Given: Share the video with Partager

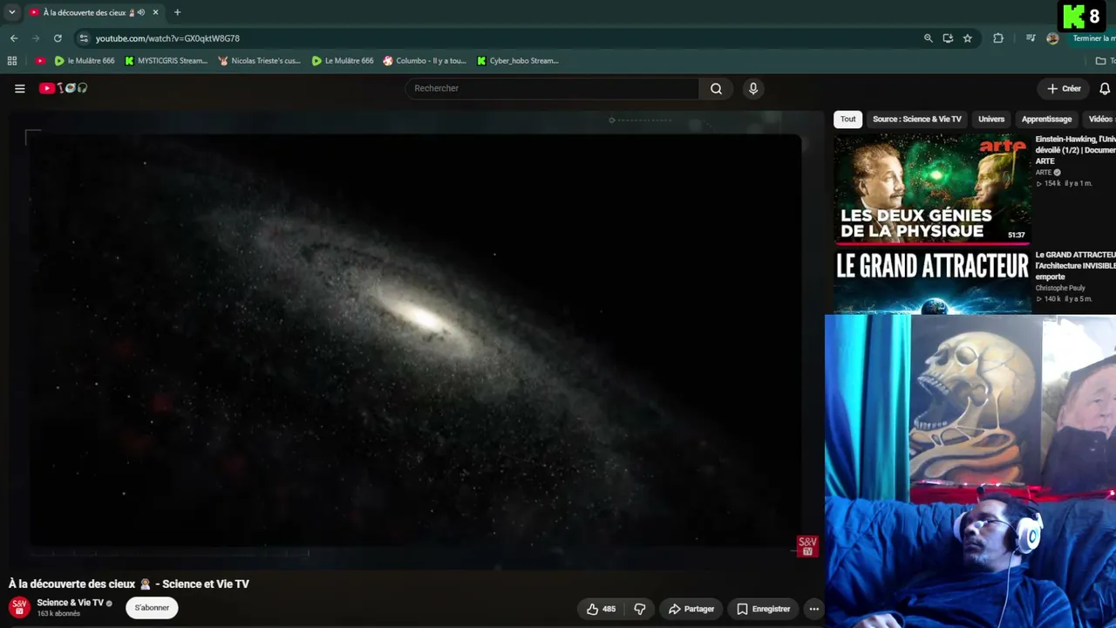Looking at the screenshot, I should pos(691,609).
